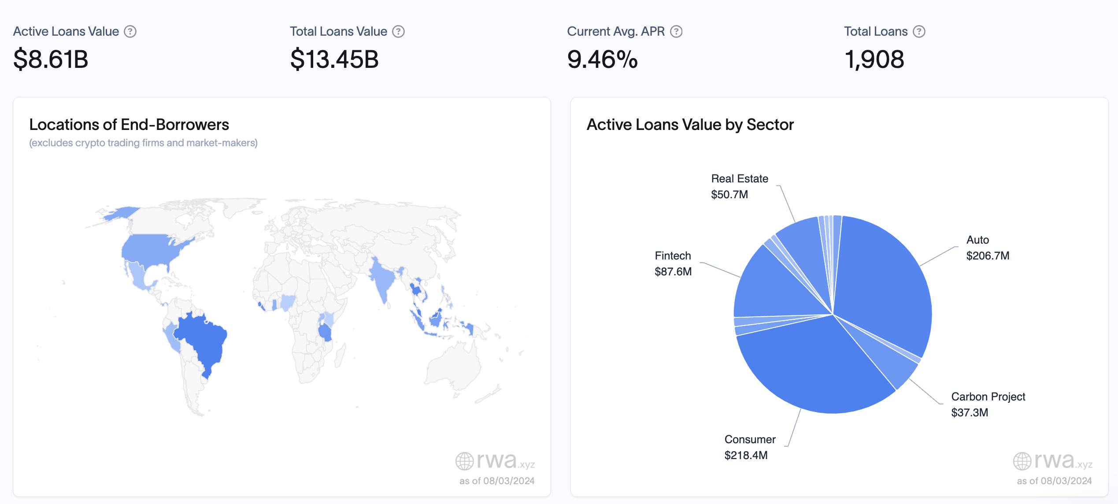Click the Carbon Project $37.3M label
The height and width of the screenshot is (504, 1118).
coord(988,404)
